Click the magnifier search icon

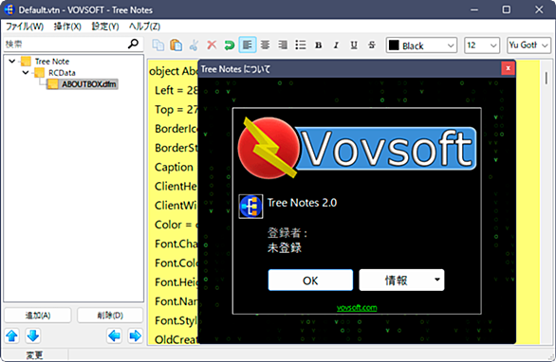click(x=133, y=44)
